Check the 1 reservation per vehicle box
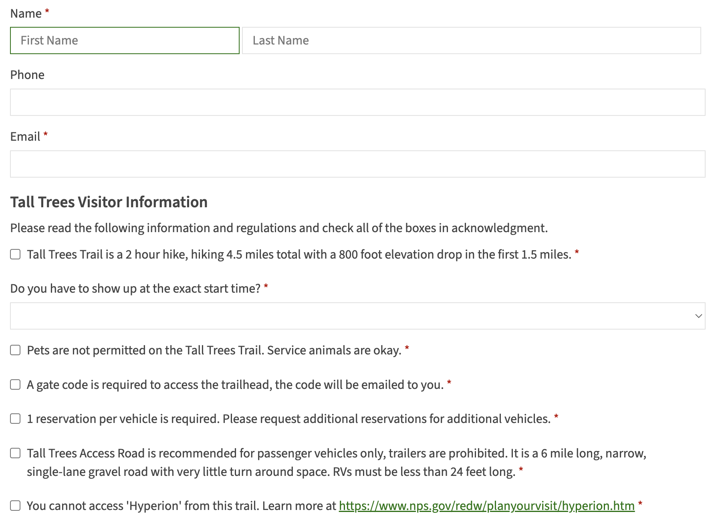The width and height of the screenshot is (714, 522). pos(15,419)
